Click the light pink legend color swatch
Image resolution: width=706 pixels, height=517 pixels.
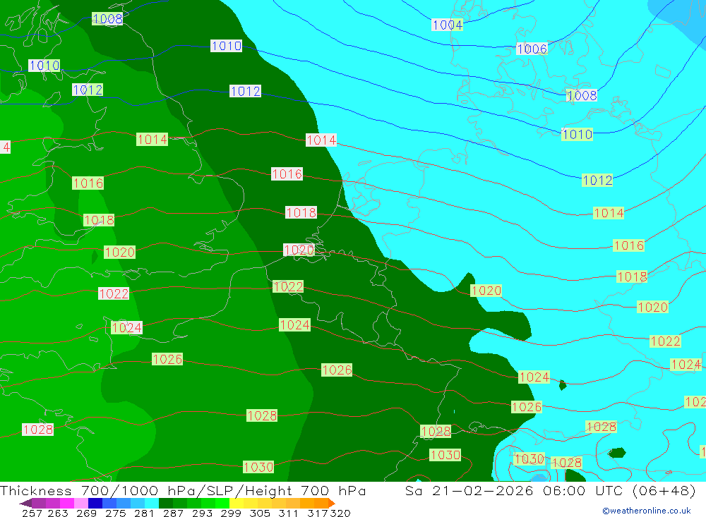pos(81,503)
